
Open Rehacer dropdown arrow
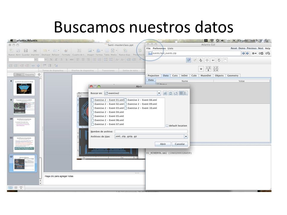pyautogui.click(x=59, y=50)
